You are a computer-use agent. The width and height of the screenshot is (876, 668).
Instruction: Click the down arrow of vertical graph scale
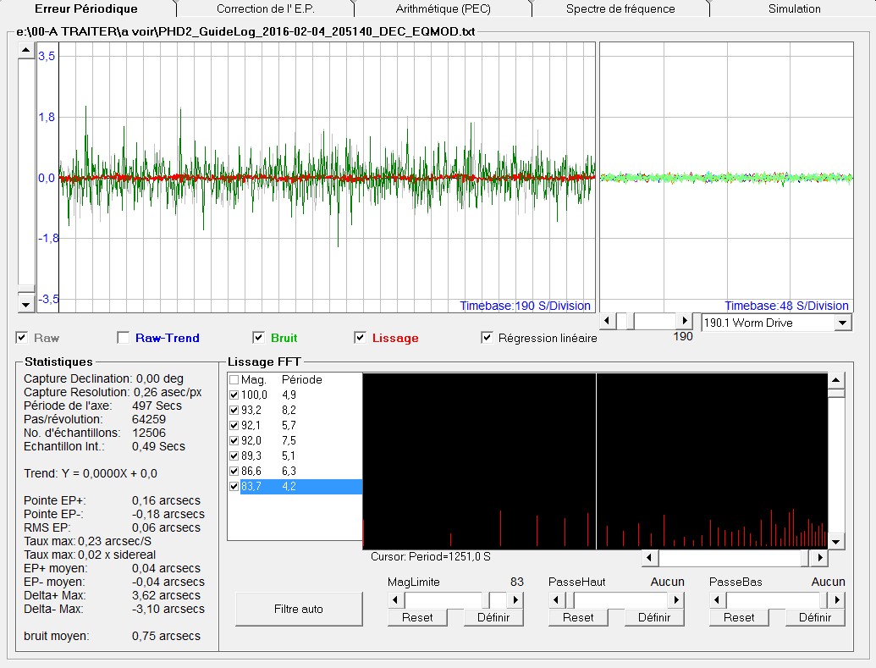[25, 303]
